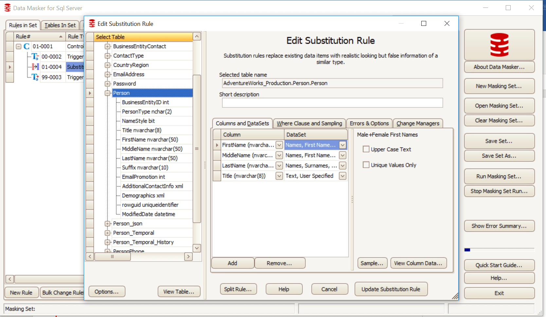Click the trigger icon for rule 99-0003
The image size is (546, 317).
35,77
